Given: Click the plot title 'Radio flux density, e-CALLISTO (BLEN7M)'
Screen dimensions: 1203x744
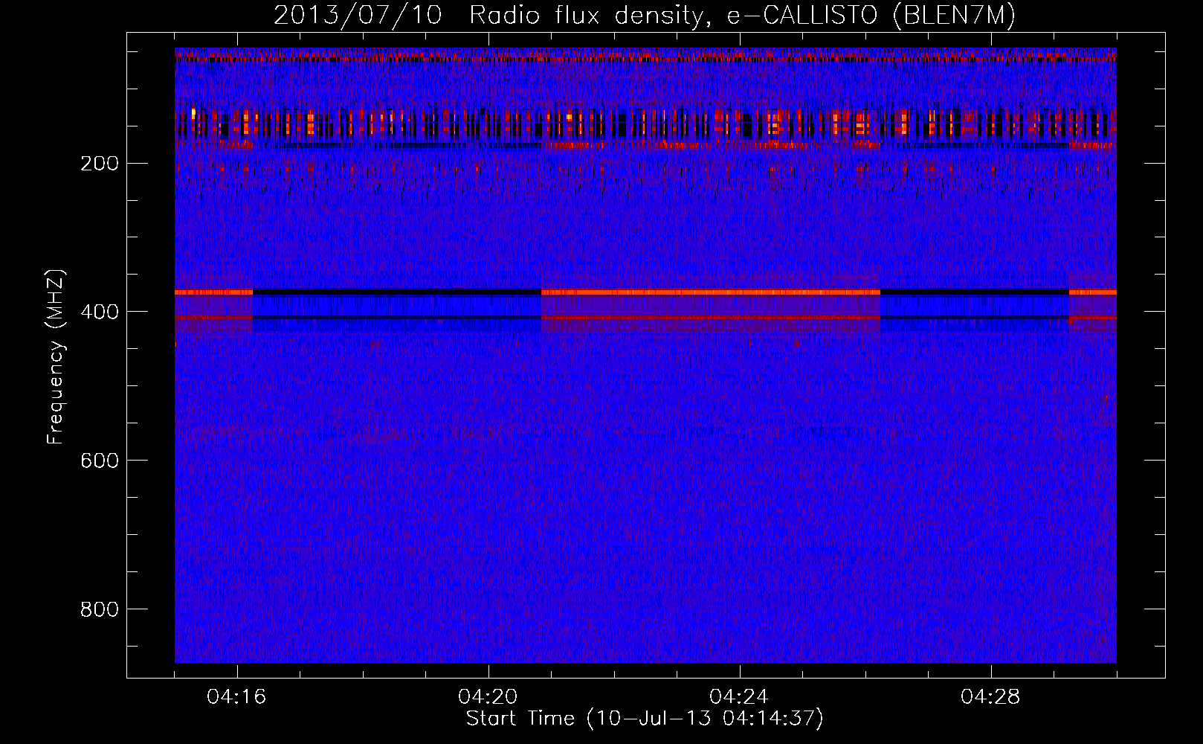Looking at the screenshot, I should [742, 15].
